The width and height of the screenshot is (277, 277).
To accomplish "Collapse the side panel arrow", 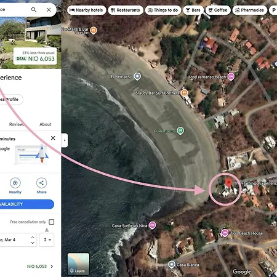I will pyautogui.click(x=65, y=140).
